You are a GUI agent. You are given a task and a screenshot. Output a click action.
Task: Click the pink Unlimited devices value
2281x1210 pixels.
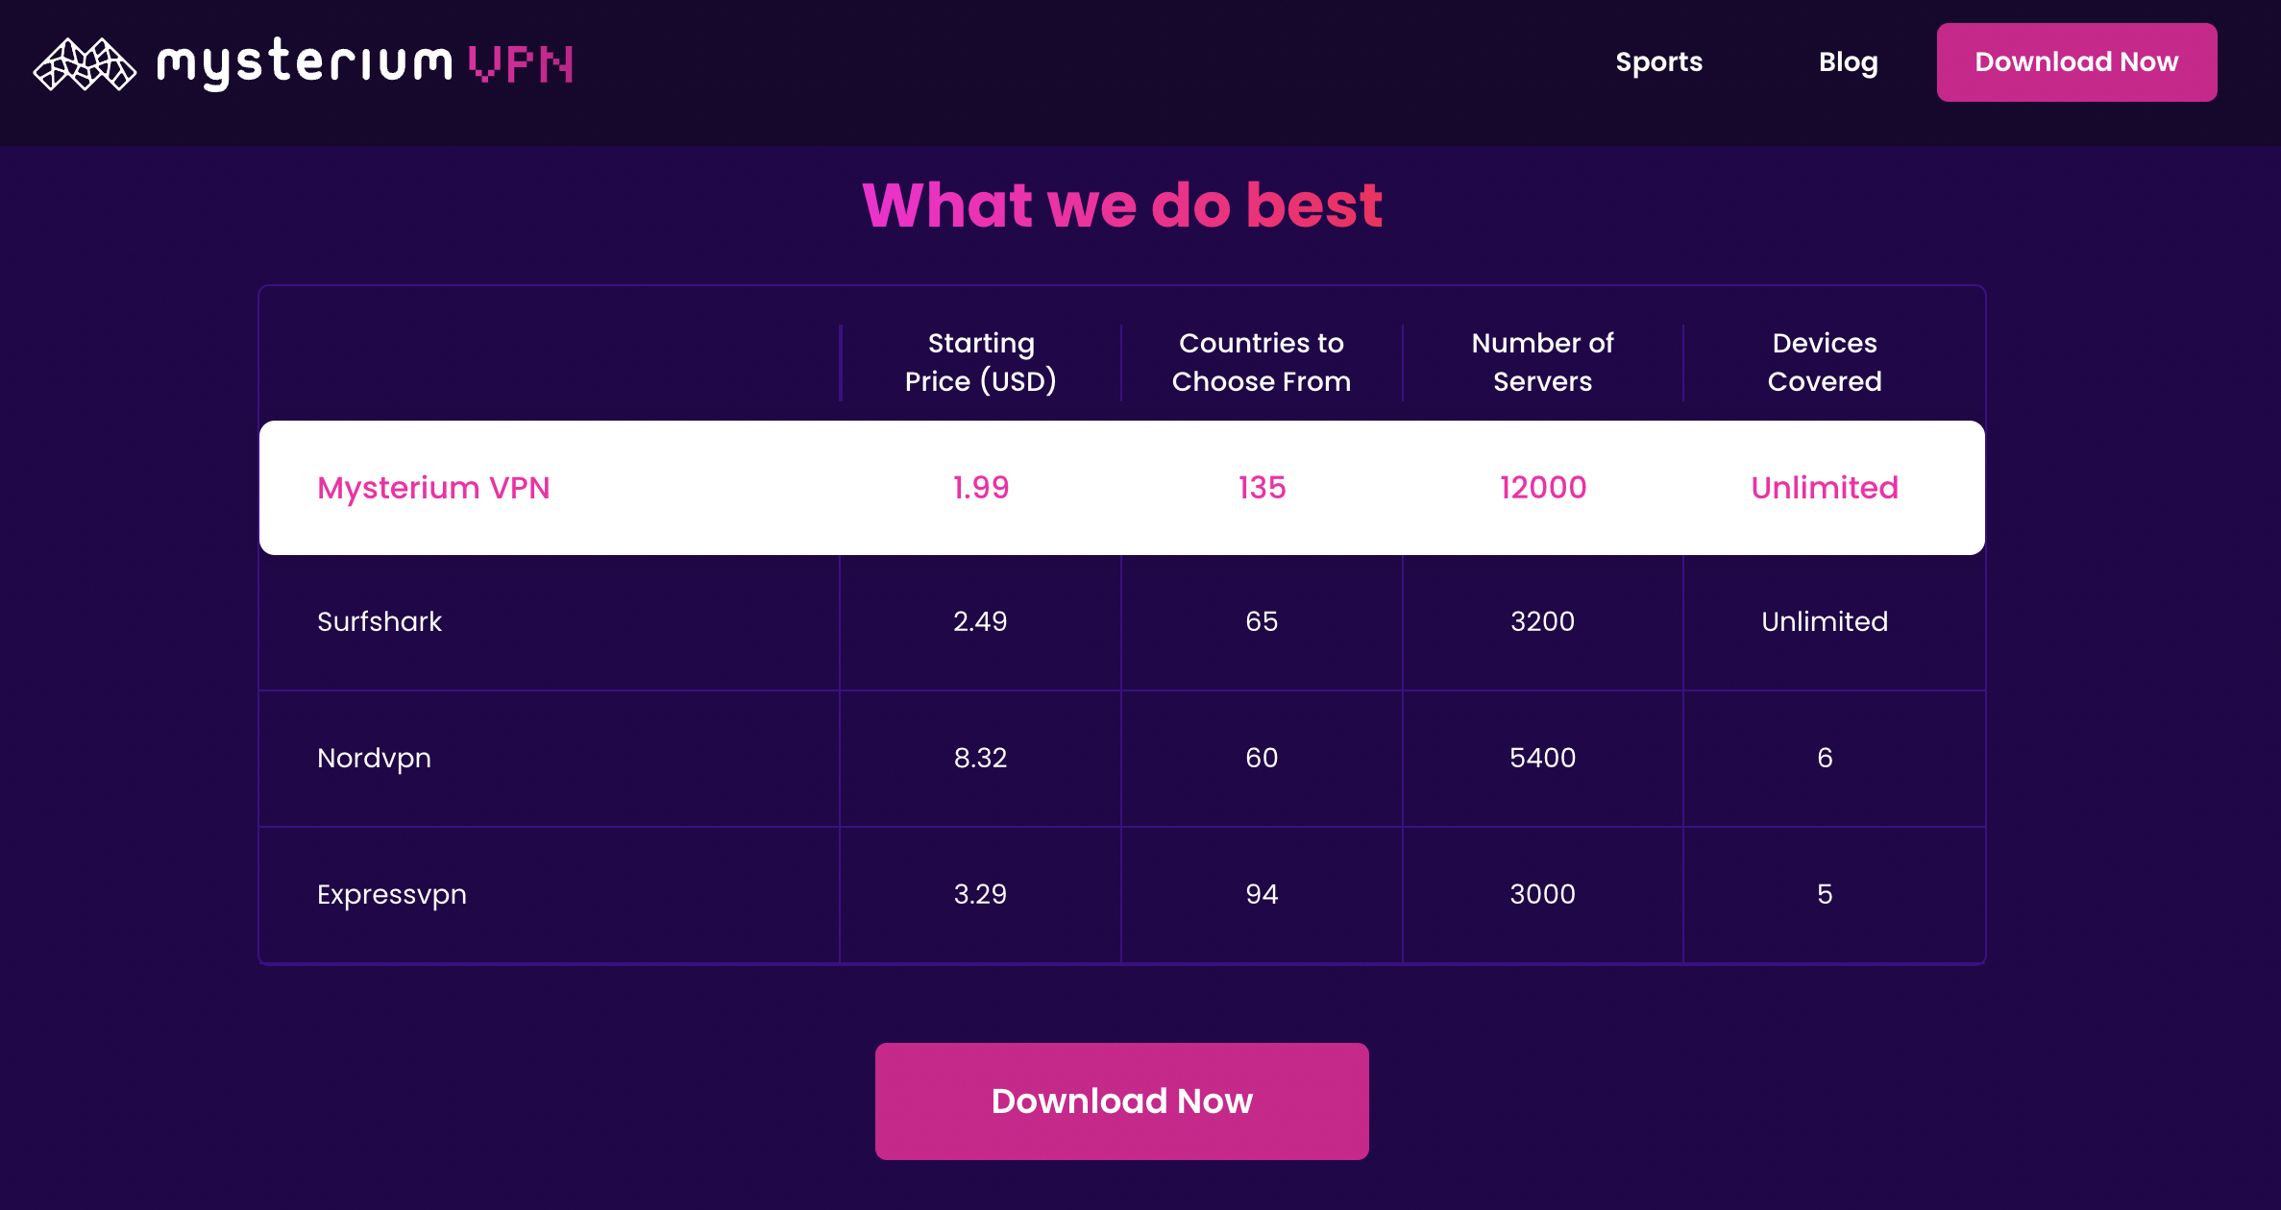[1824, 488]
